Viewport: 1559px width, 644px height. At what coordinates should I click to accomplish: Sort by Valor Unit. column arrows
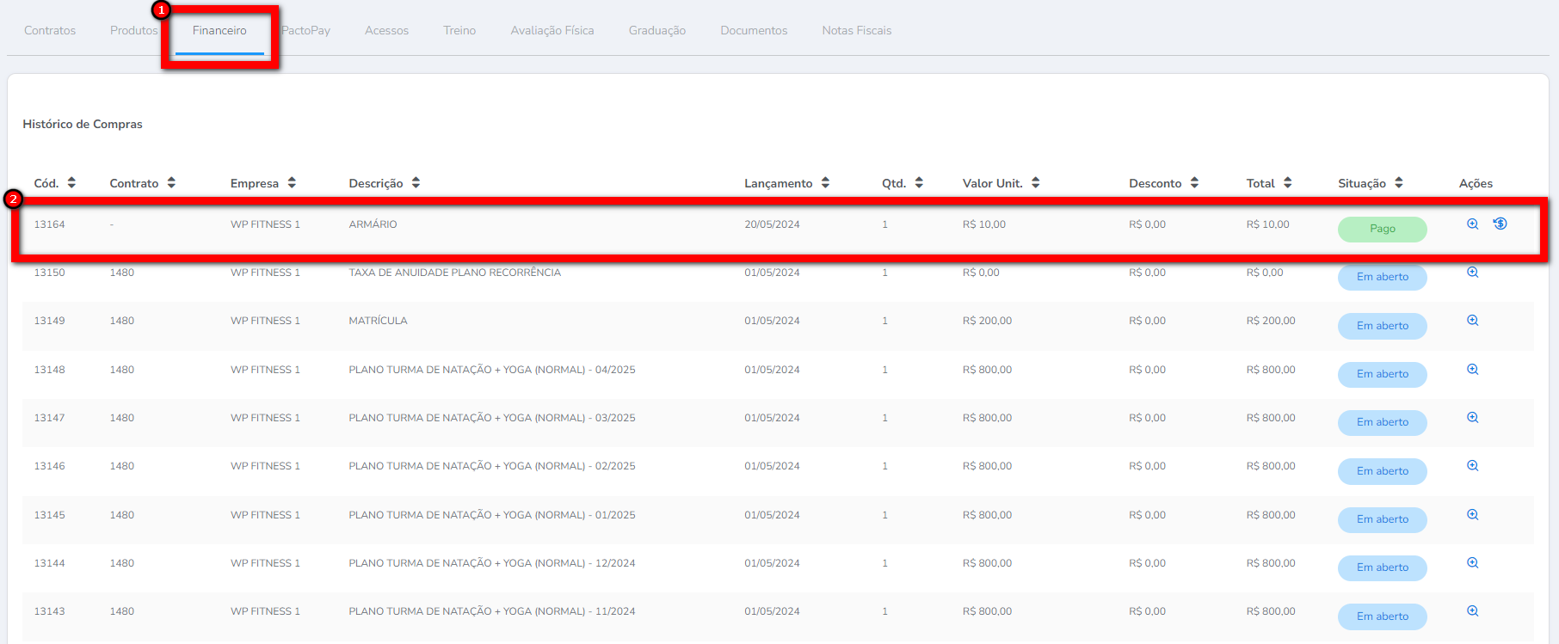tap(1035, 183)
